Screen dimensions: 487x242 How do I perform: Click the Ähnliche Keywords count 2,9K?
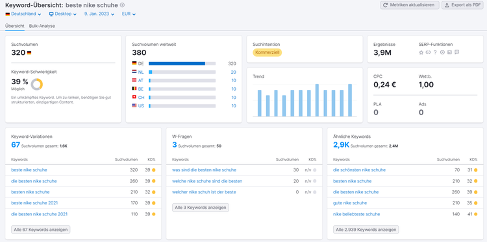pyautogui.click(x=342, y=145)
